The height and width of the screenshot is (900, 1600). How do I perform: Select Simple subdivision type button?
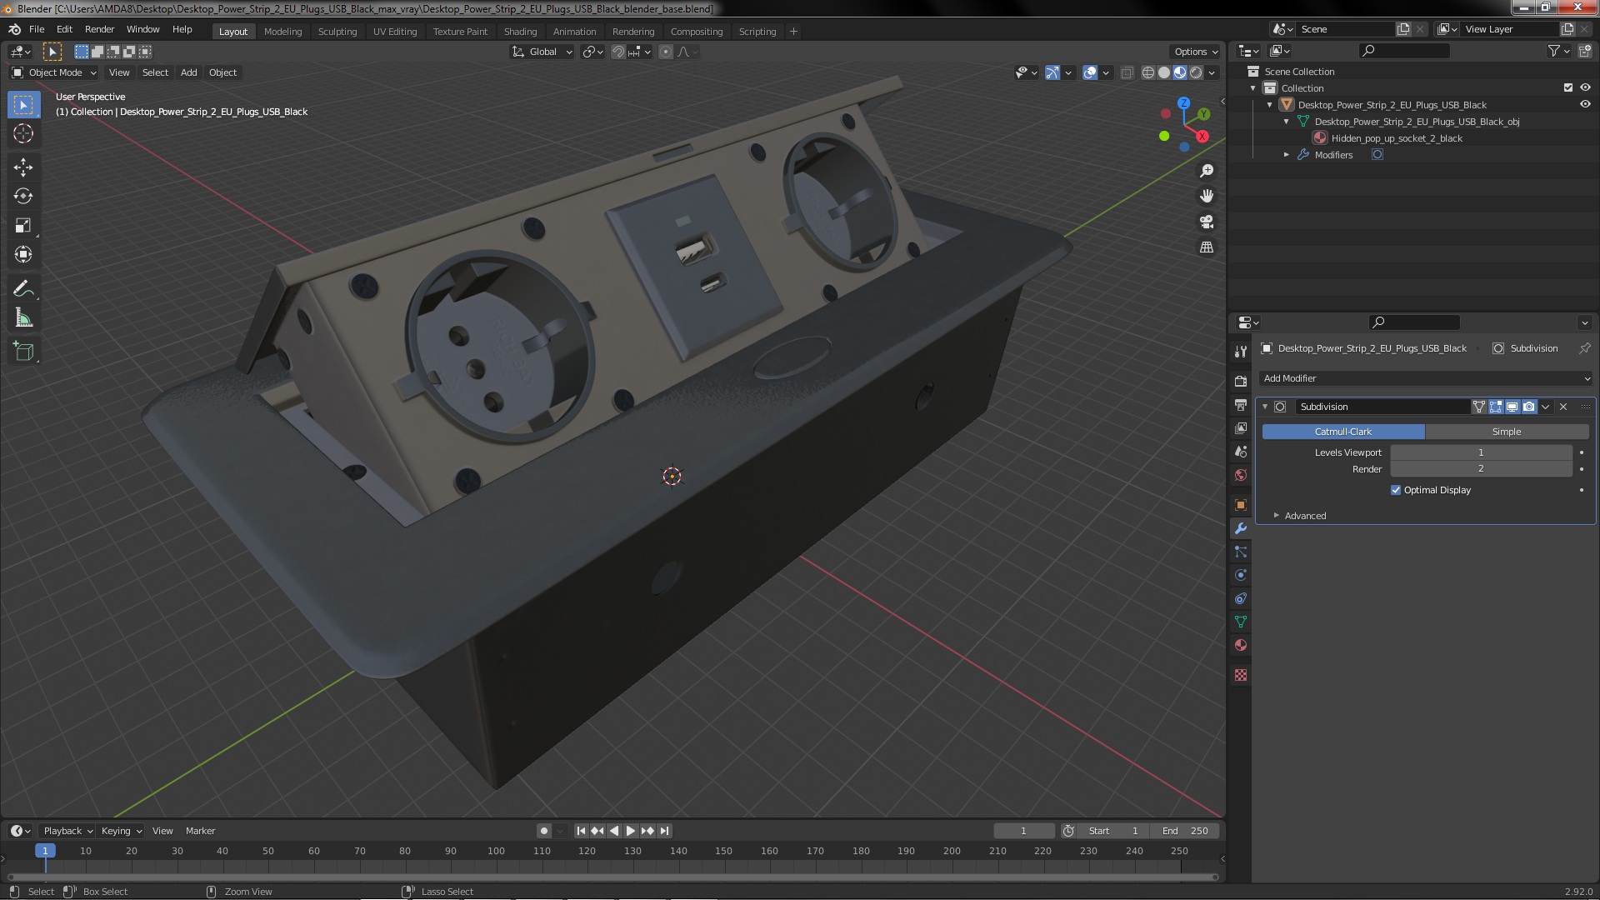[1507, 432]
